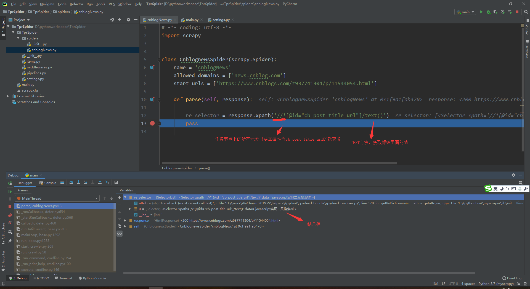Click Step Over in debugger toolbar
The width and height of the screenshot is (530, 289).
pyautogui.click(x=71, y=183)
